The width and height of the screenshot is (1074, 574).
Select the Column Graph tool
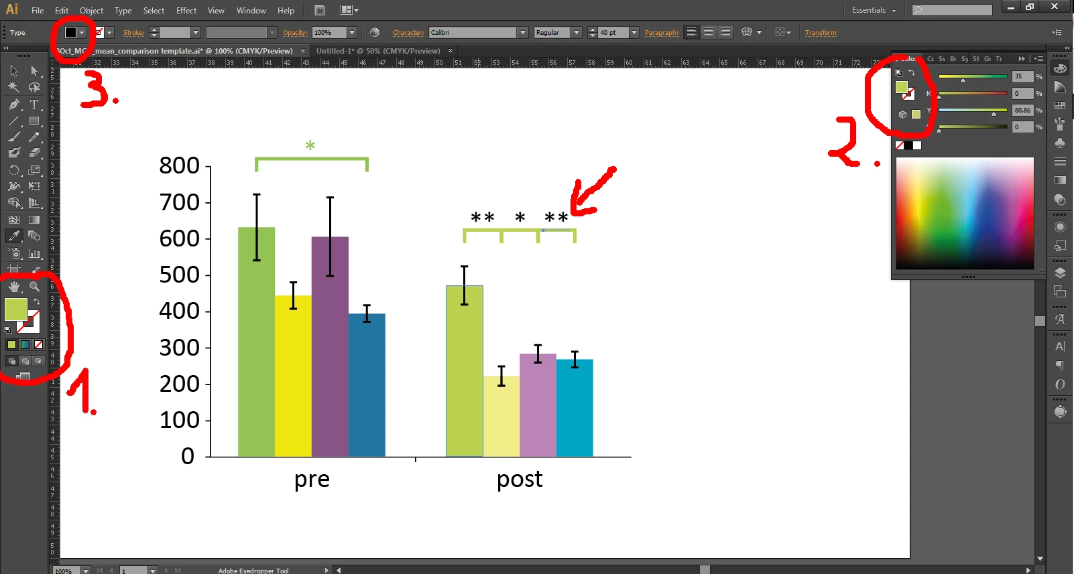[34, 253]
